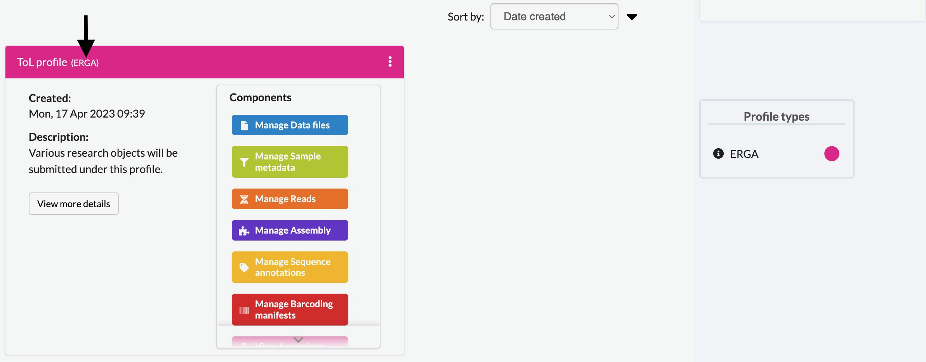The image size is (926, 362).
Task: Open Manage Reads component
Action: pyautogui.click(x=290, y=199)
